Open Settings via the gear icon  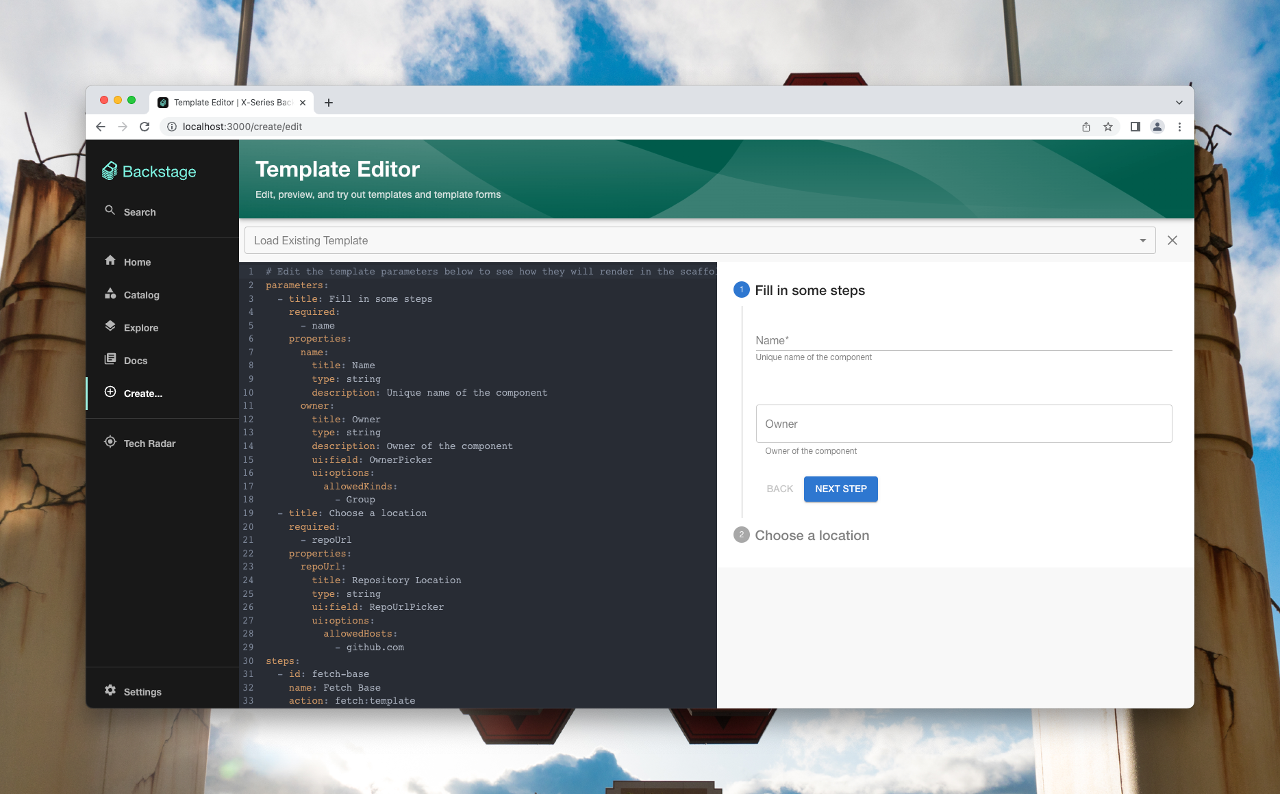(x=110, y=691)
